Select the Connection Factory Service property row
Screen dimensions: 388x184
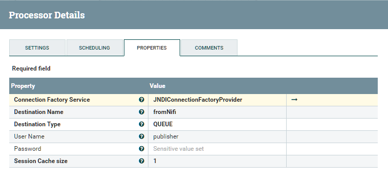(x=193, y=100)
